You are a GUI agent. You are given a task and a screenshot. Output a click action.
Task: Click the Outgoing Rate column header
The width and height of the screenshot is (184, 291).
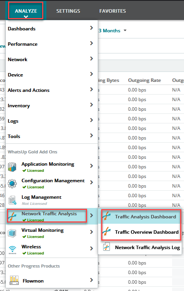point(145,80)
